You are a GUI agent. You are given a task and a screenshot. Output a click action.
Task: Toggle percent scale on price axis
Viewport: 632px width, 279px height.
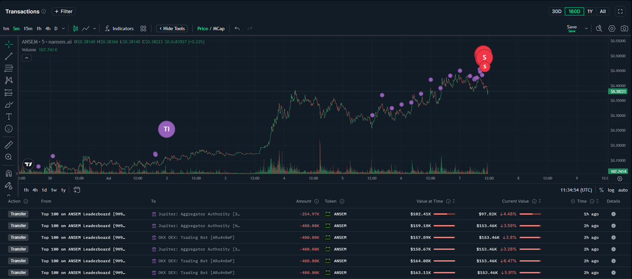coord(601,190)
